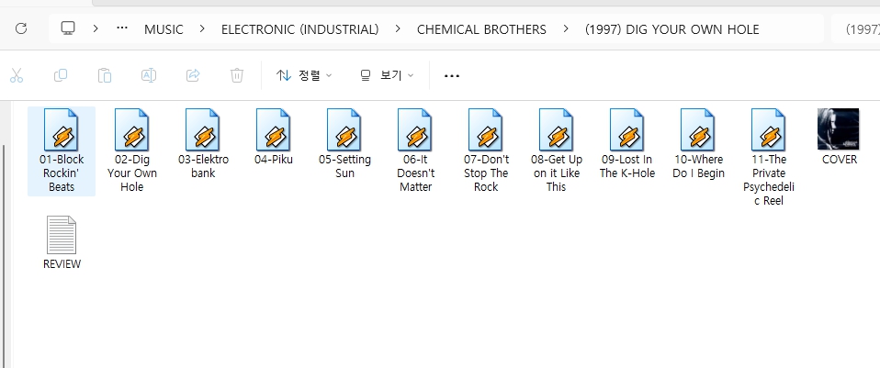Click the breadcrumb ellipsis for hidden folders

pos(121,29)
